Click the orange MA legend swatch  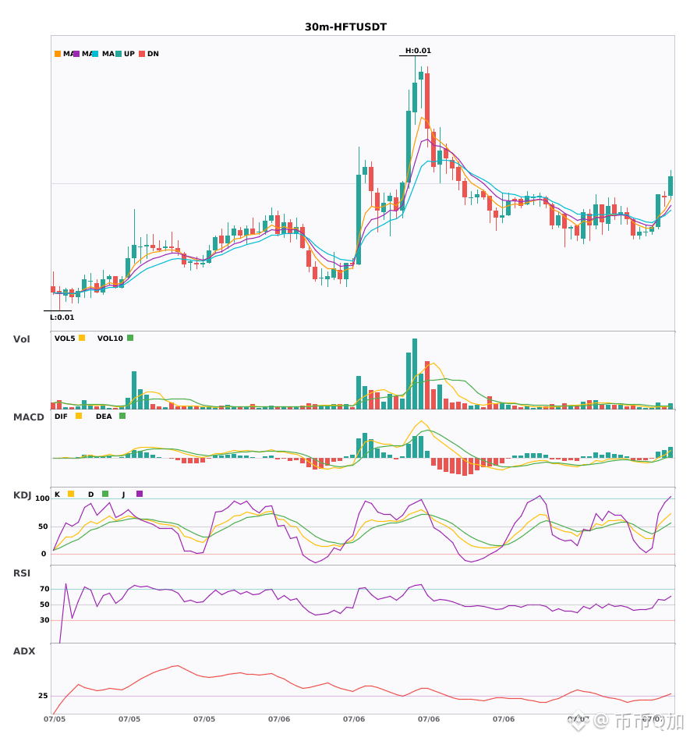(58, 54)
